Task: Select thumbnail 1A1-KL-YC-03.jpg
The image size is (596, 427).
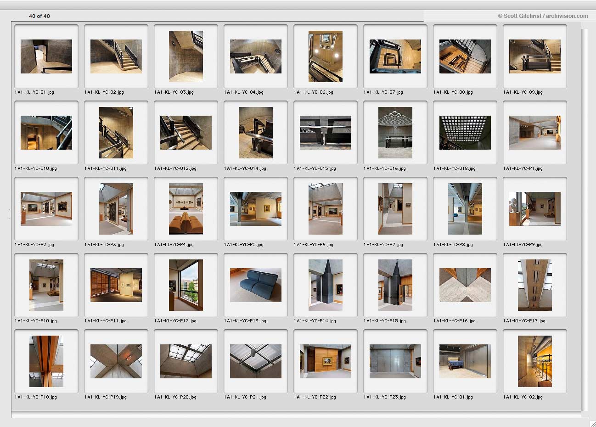Action: pos(186,56)
